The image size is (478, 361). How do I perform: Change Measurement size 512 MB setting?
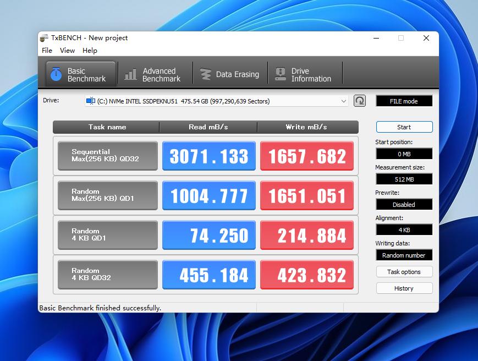(404, 179)
